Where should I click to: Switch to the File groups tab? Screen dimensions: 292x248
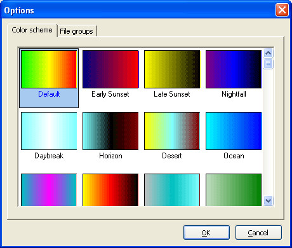(x=76, y=31)
